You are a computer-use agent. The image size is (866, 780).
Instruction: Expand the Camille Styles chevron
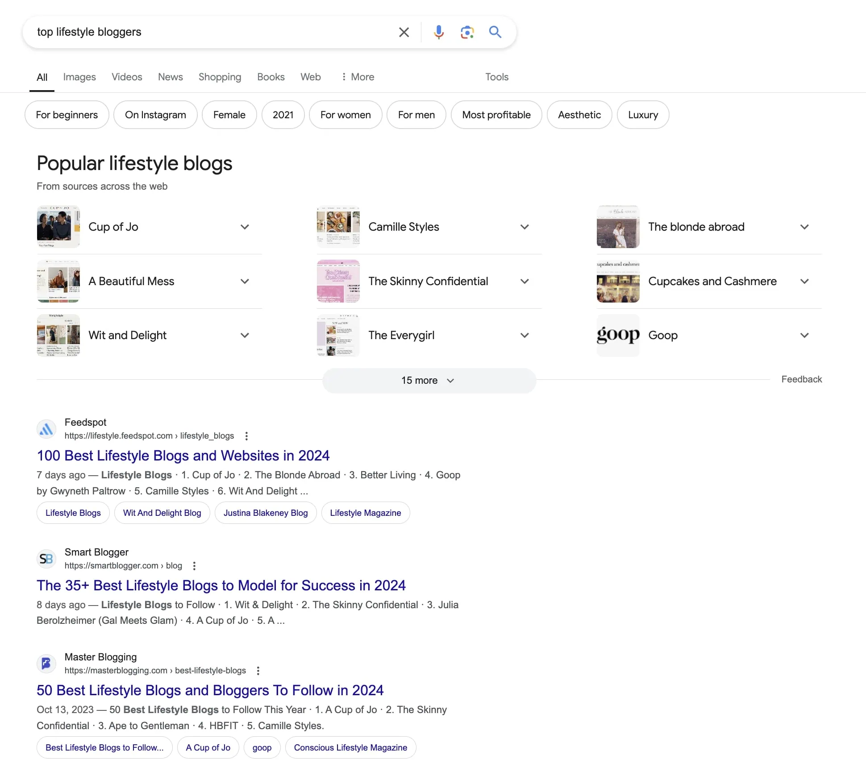pyautogui.click(x=525, y=227)
